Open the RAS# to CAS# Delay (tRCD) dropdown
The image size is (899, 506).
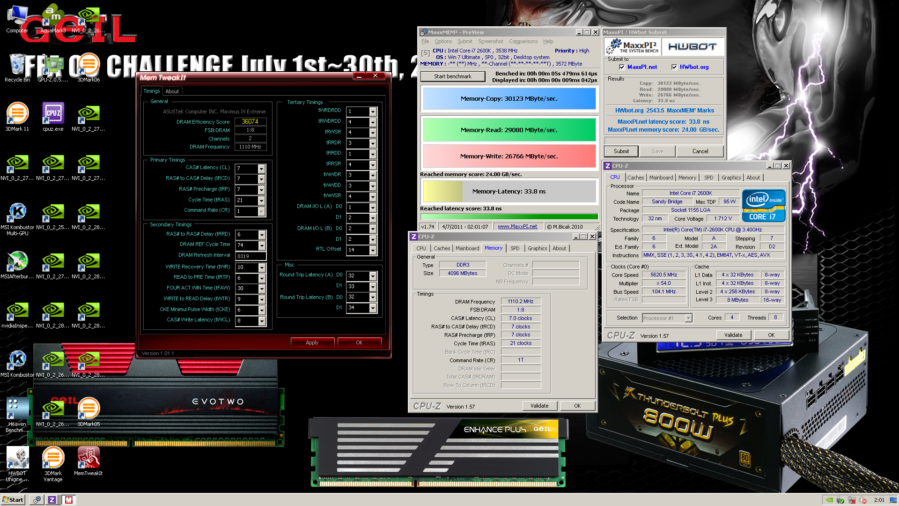pos(262,179)
